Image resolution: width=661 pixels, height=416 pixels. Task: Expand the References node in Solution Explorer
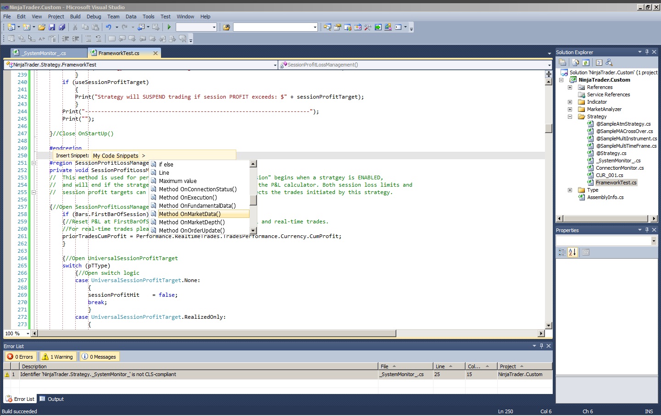tap(570, 87)
